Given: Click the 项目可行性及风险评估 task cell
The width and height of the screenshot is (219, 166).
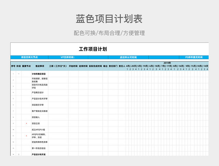Looking at the screenshot, I should click(40, 86).
